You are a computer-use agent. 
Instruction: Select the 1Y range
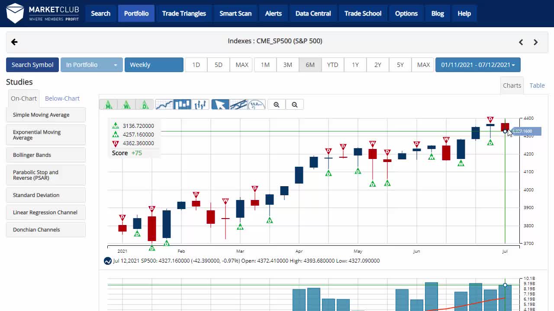click(355, 65)
